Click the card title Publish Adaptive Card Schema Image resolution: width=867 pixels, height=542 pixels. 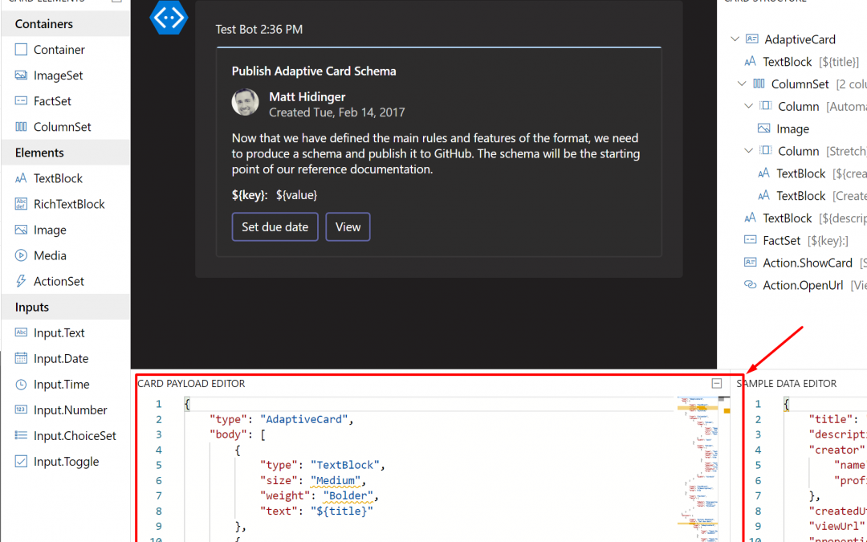(314, 71)
